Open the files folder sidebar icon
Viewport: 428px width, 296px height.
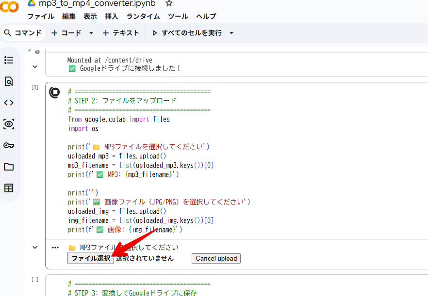(x=9, y=167)
